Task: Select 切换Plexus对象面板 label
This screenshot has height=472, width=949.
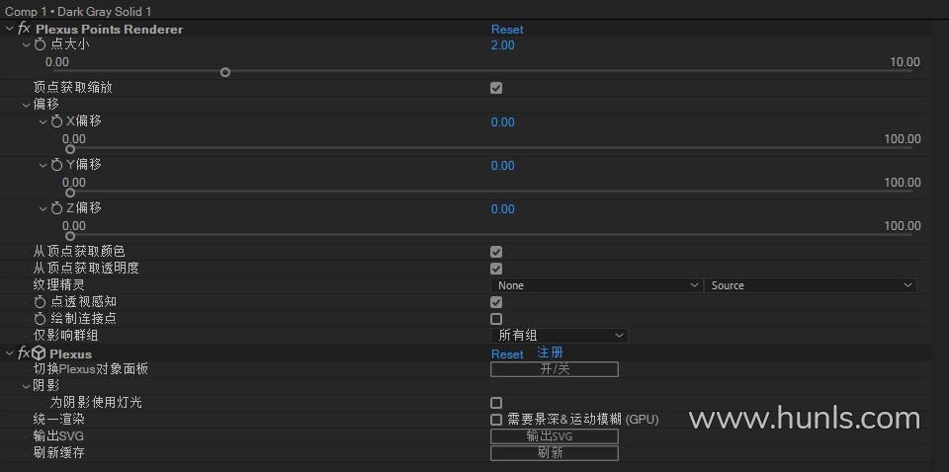Action: click(91, 368)
